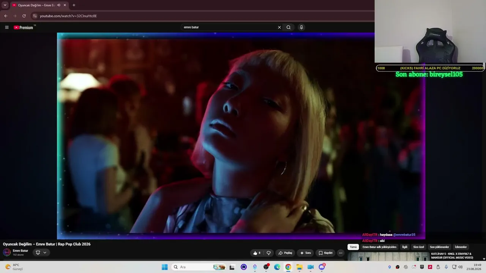Open the YouTube hamburger guide menu
This screenshot has height=273, width=486.
[x=6, y=27]
